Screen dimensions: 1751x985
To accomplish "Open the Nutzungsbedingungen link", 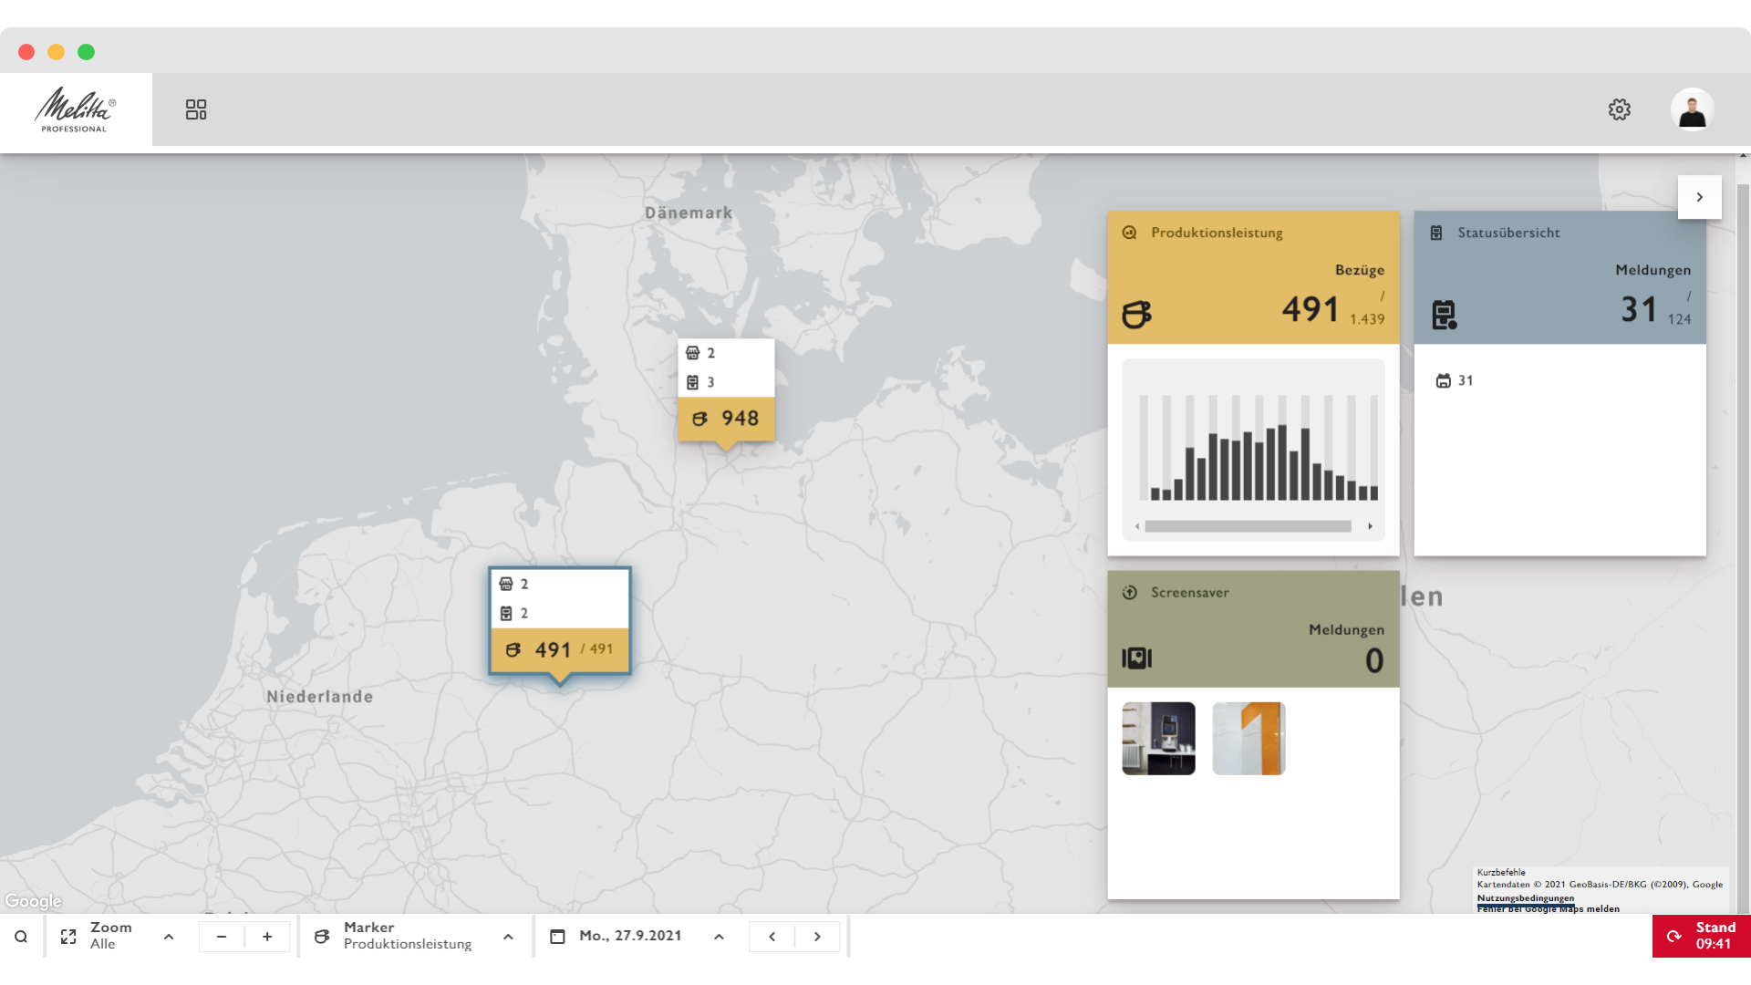I will pos(1525,897).
